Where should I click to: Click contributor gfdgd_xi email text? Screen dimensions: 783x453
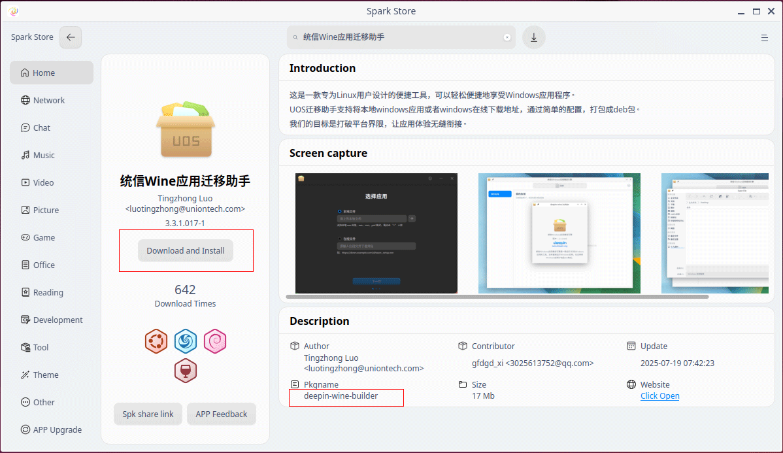[533, 363]
